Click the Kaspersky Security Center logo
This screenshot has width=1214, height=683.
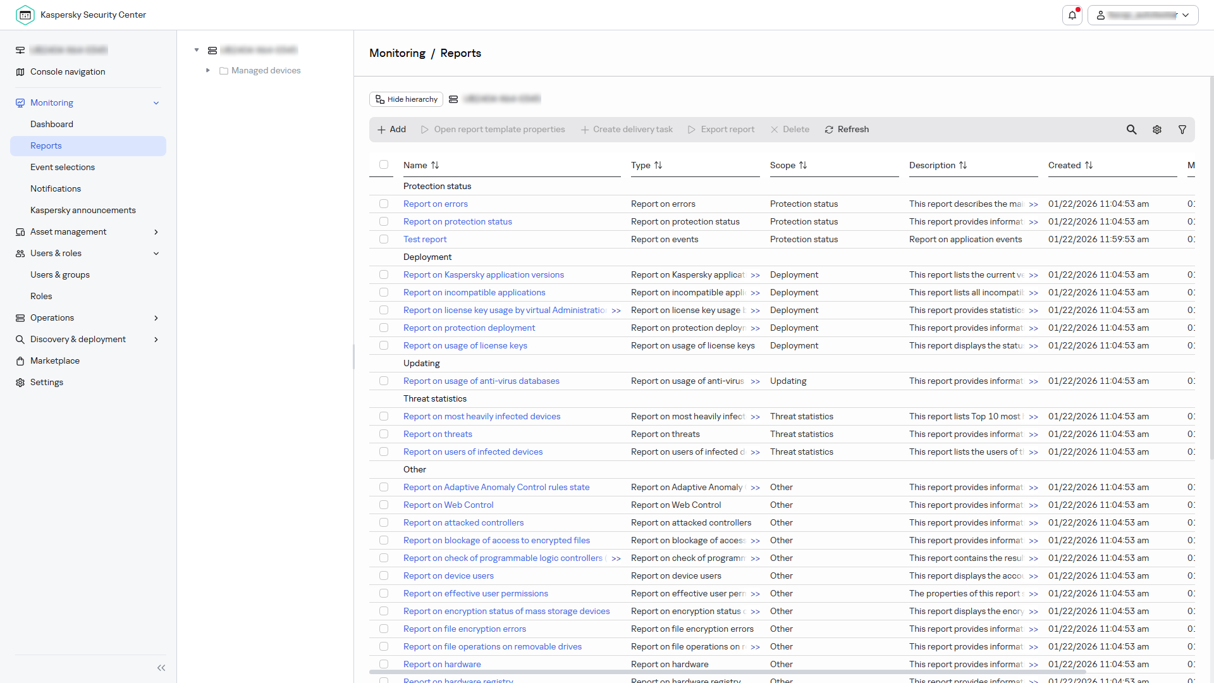pos(25,15)
